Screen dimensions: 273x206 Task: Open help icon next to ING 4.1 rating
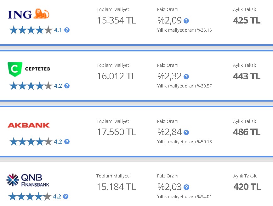[67, 30]
